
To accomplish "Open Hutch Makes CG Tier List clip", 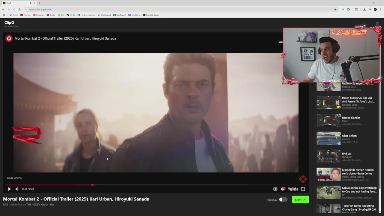I will pos(346,103).
